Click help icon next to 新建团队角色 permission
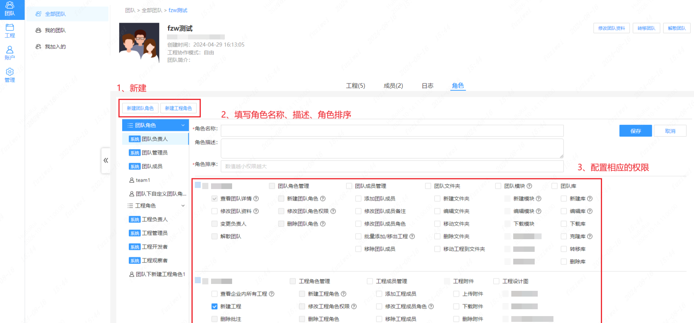Screen dimensions: 694x323 [x=323, y=199]
